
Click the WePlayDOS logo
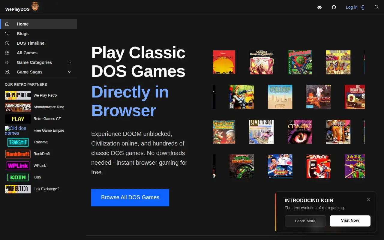point(17,9)
